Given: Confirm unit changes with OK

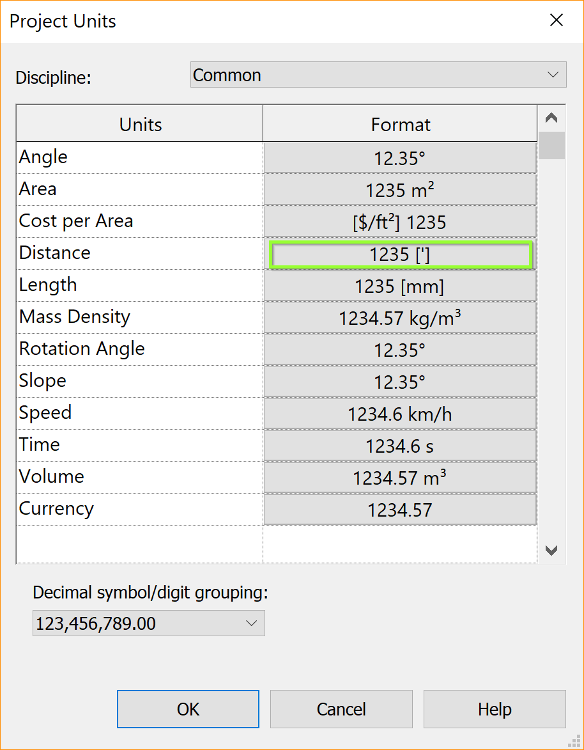Looking at the screenshot, I should pos(187,709).
